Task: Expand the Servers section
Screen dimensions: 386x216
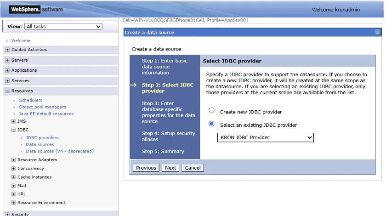Action: 7,60
